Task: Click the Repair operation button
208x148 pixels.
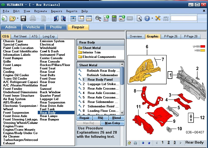Action: [x=84, y=118]
